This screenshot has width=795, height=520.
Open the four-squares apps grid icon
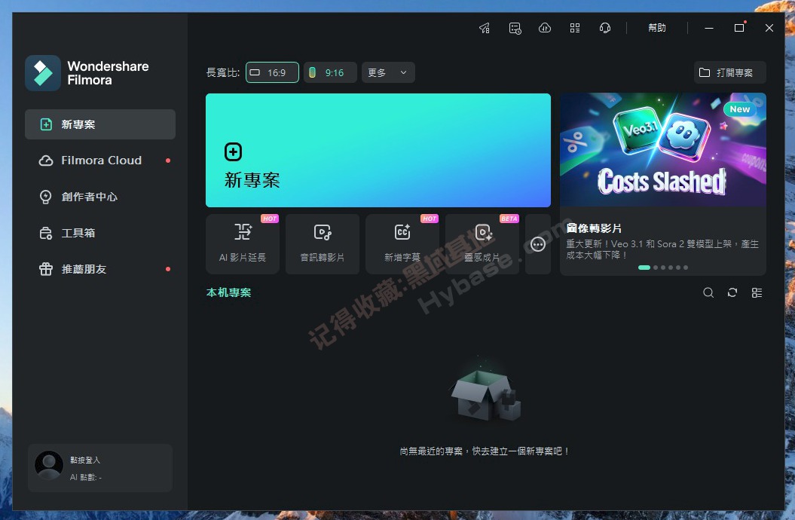click(x=575, y=28)
